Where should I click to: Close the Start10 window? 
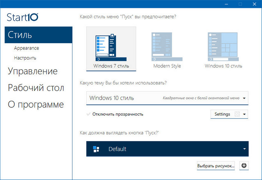254,4
